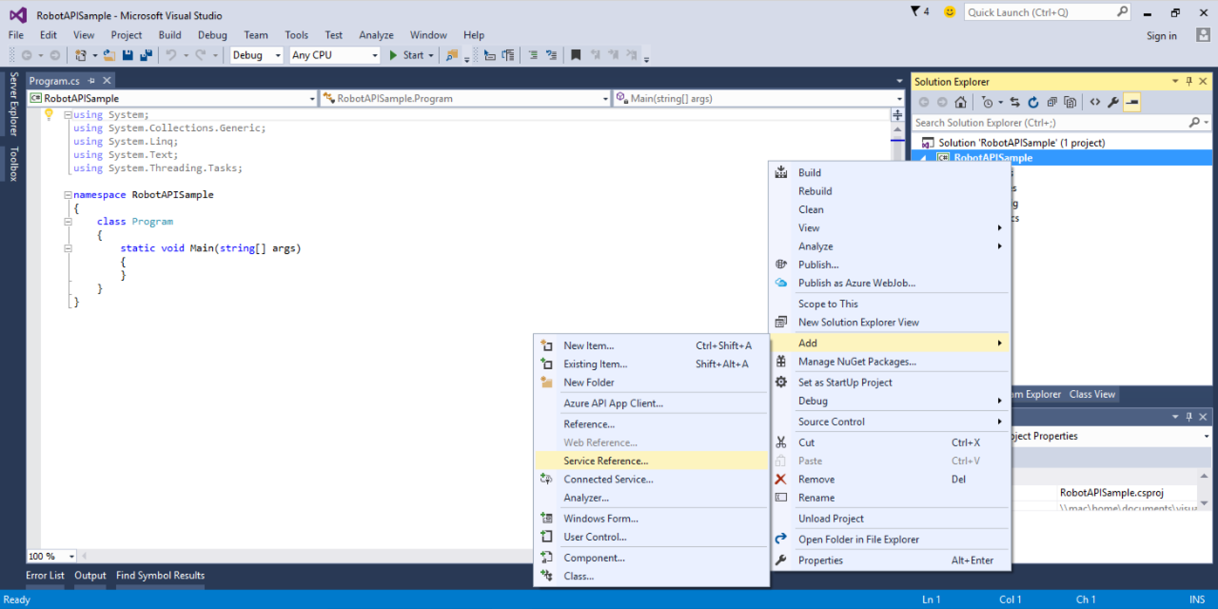This screenshot has height=609, width=1218.
Task: Choose Manage NuGet Packages... menu entry
Action: tap(857, 362)
